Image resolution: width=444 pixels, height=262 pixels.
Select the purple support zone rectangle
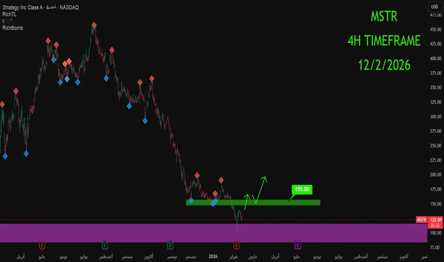point(213,233)
